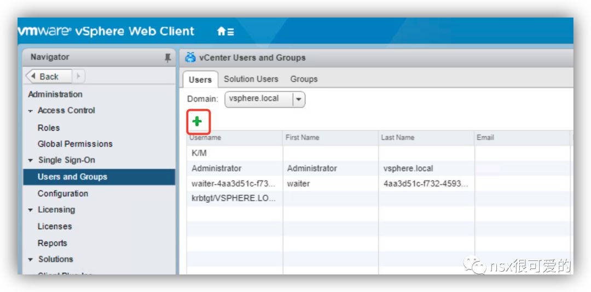Open the Domain dropdown vsphere.local
Viewport: 591px width, 292px height.
(265, 99)
